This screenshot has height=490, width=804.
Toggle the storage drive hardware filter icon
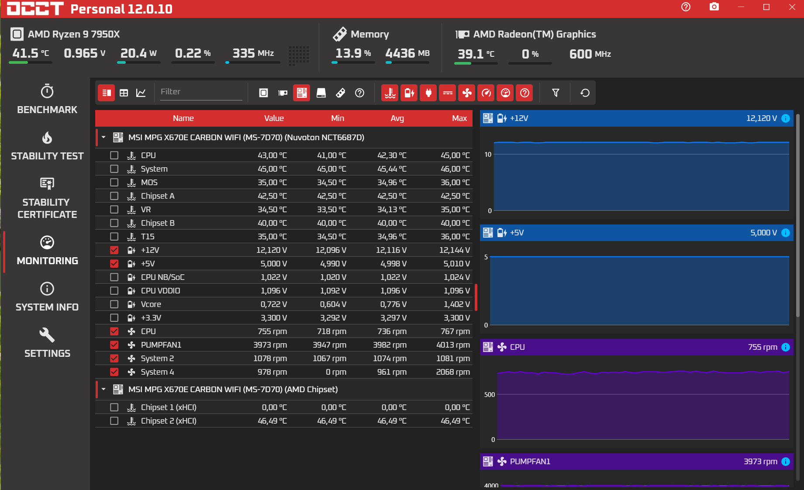click(x=321, y=93)
